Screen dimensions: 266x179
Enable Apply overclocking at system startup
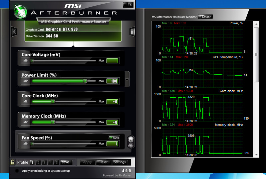point(17,171)
